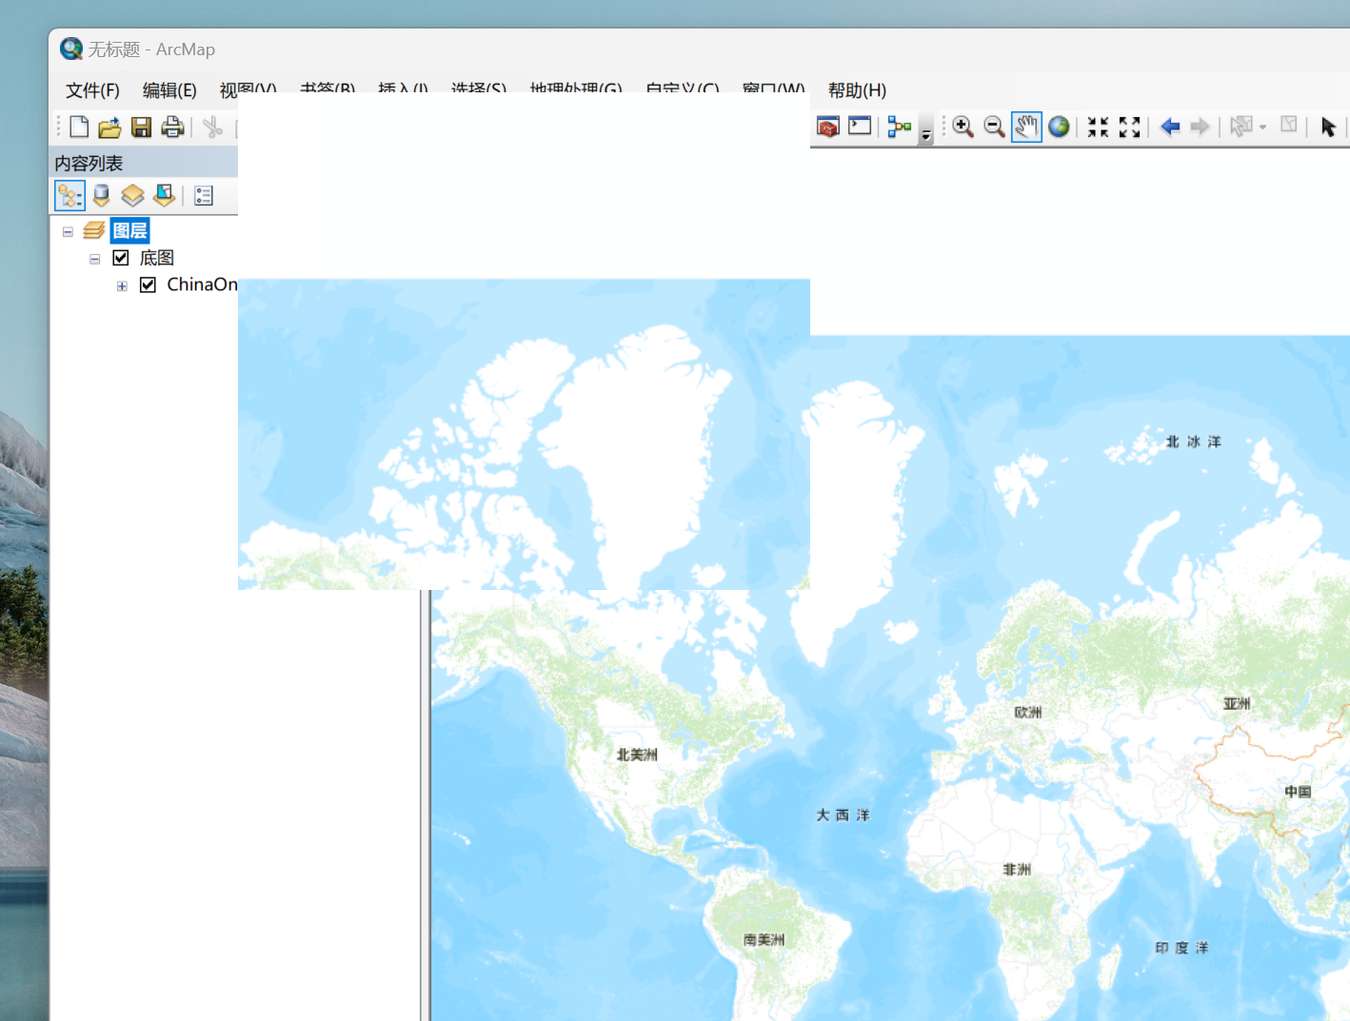Select the 底图 layer name
The height and width of the screenshot is (1021, 1350).
157,258
